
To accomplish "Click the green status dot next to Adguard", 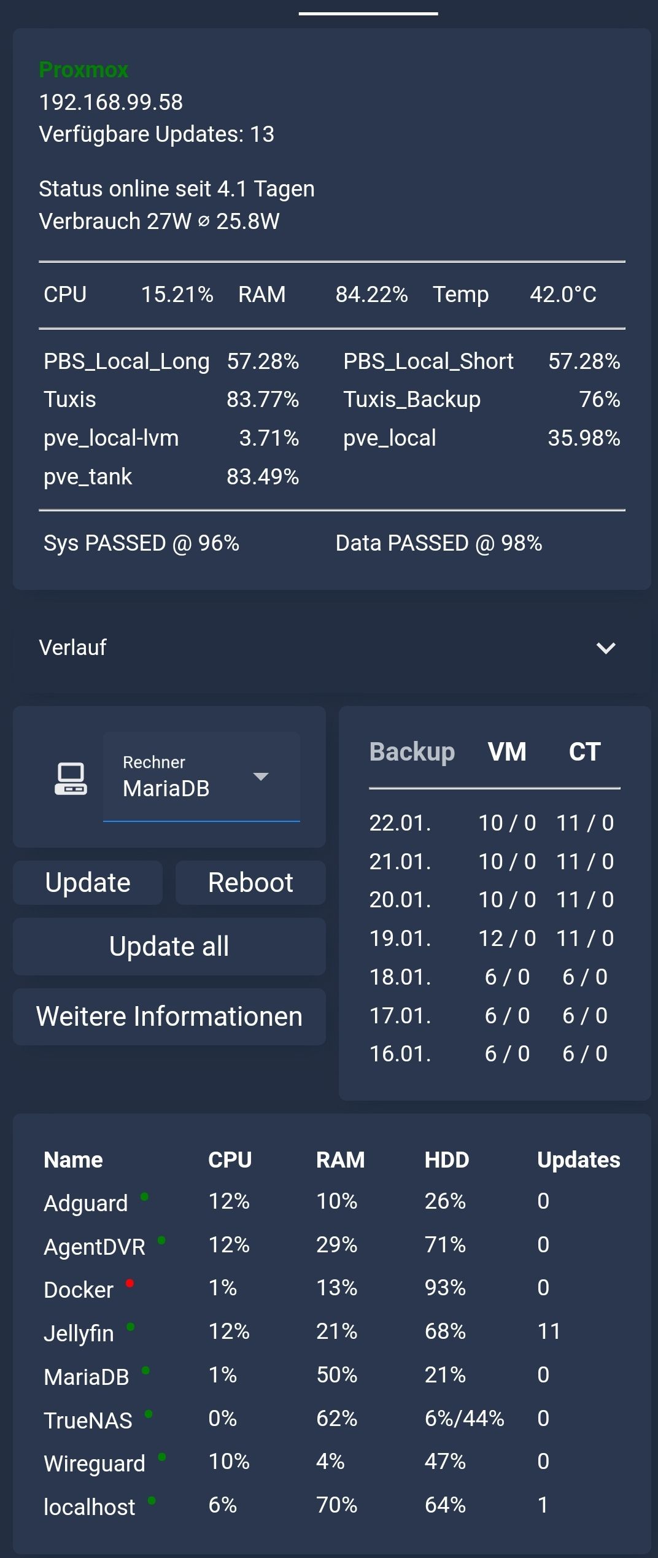I will pos(144,1196).
